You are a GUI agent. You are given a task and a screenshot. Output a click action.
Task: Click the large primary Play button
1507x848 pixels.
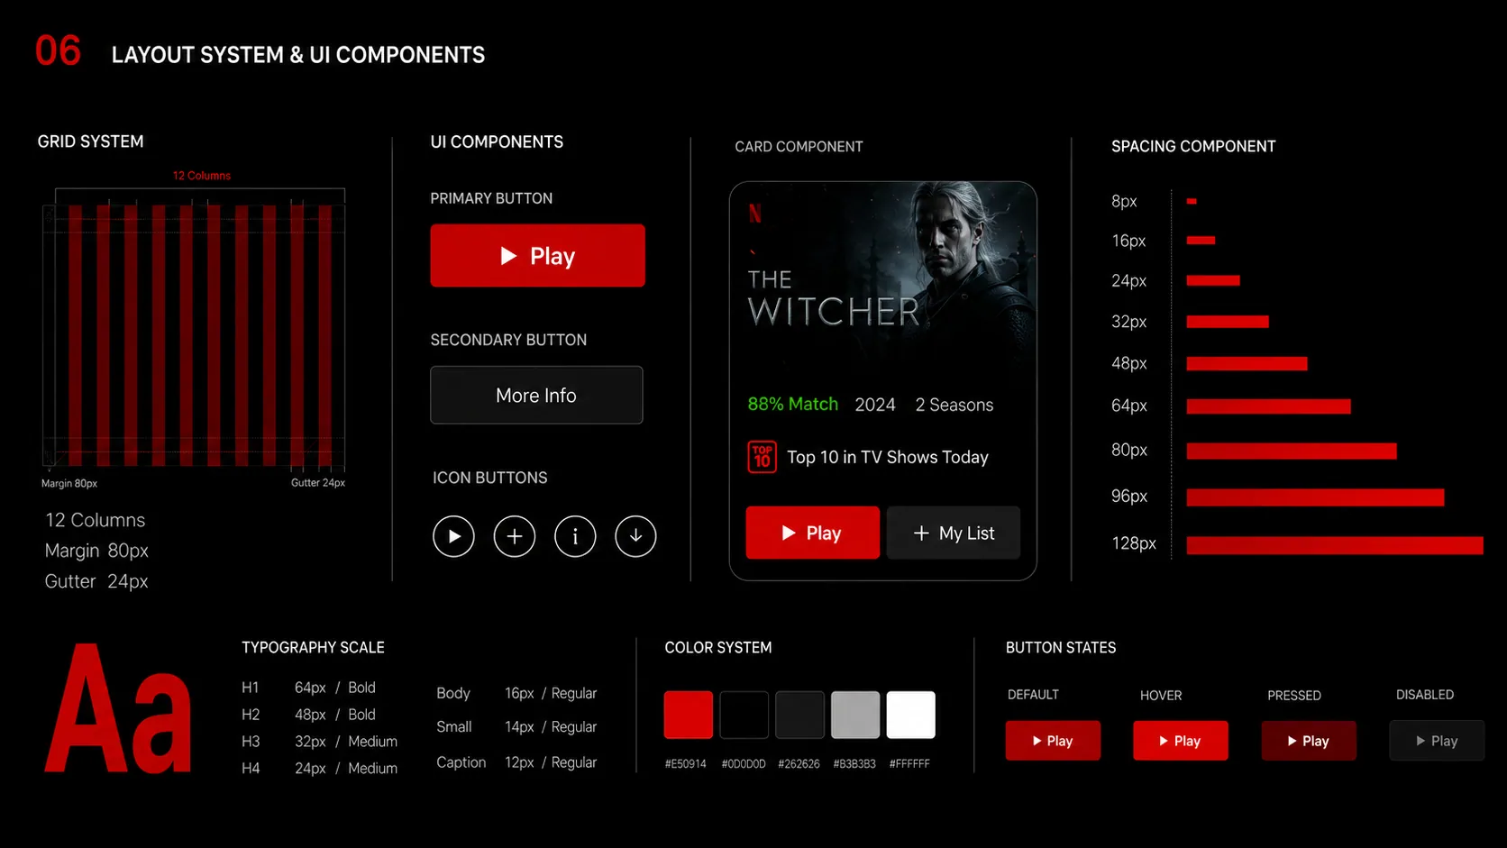pyautogui.click(x=537, y=256)
